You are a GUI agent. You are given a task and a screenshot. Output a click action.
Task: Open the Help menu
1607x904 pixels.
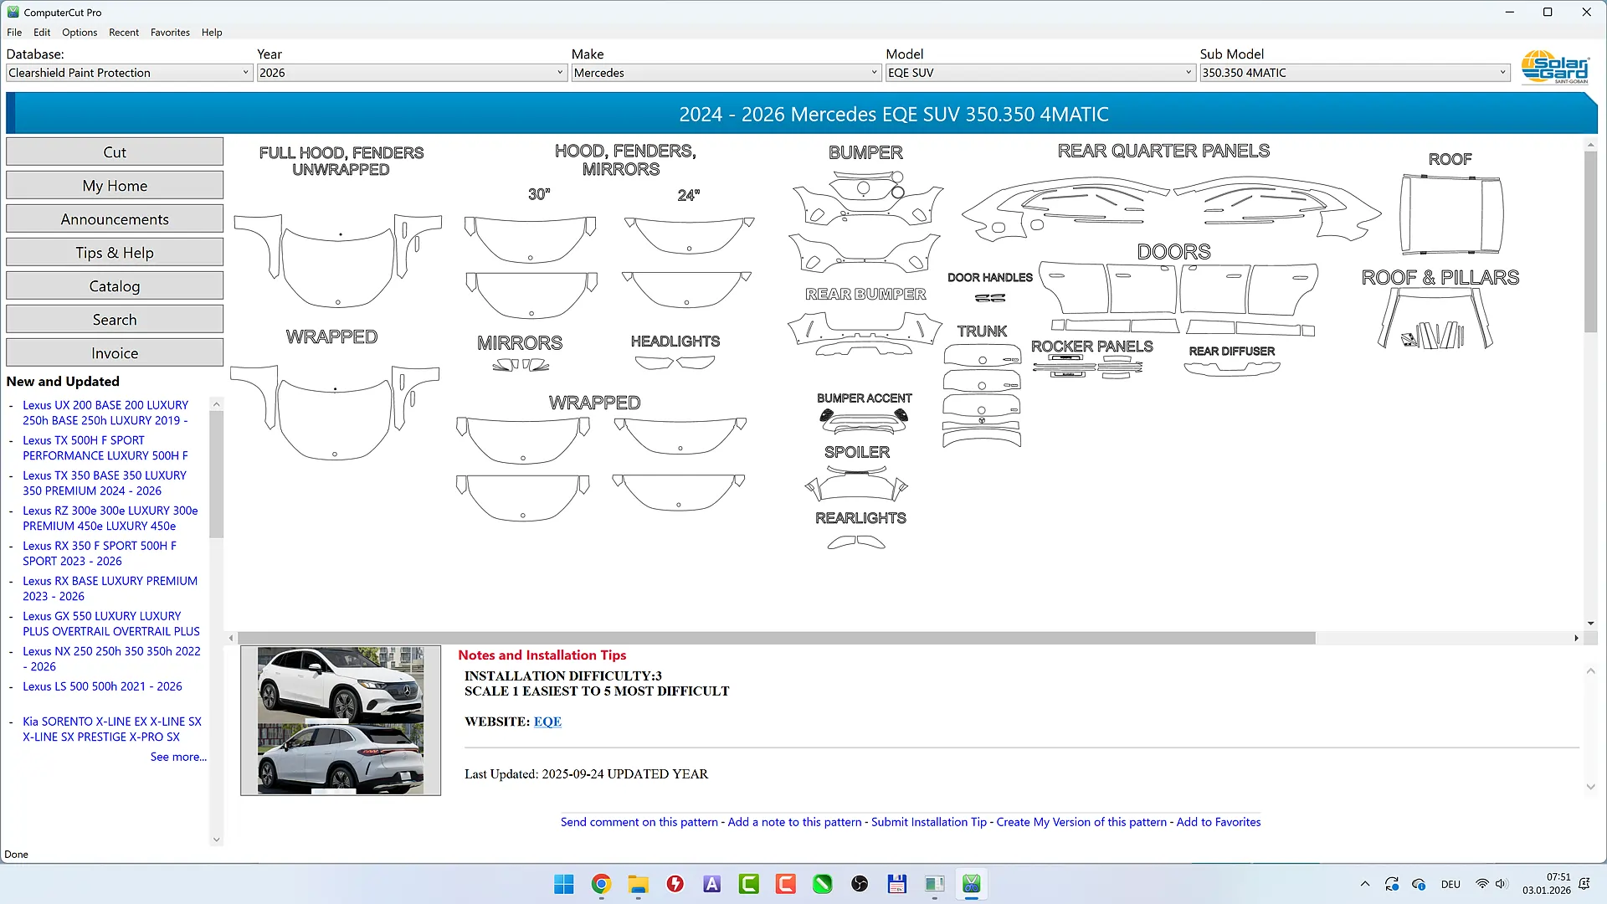212,33
